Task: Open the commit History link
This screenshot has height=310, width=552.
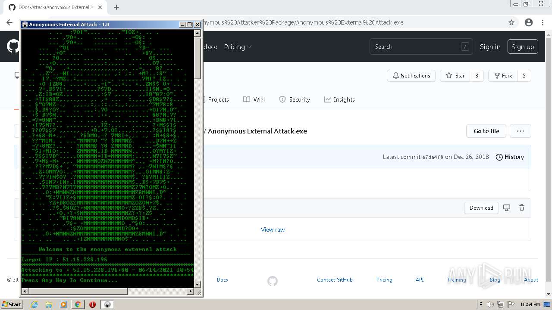Action: pos(510,157)
